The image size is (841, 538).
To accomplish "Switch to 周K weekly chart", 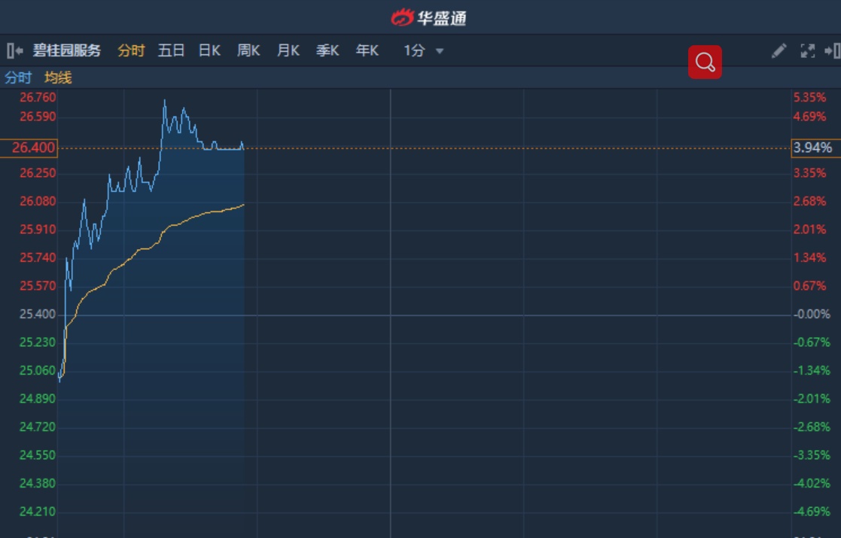I will [x=248, y=50].
